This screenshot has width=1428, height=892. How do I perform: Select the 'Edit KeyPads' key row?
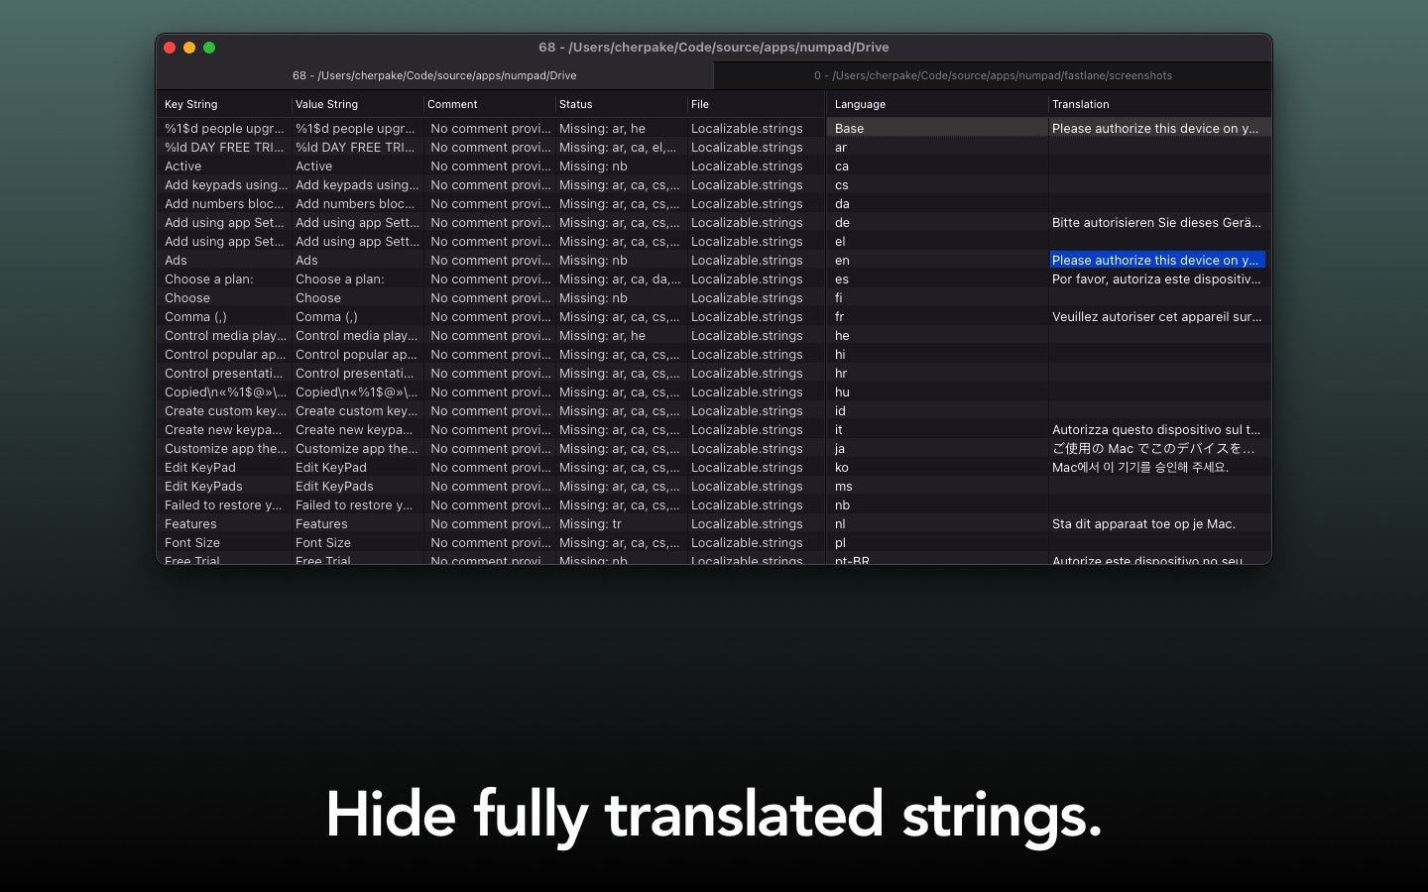(491, 486)
